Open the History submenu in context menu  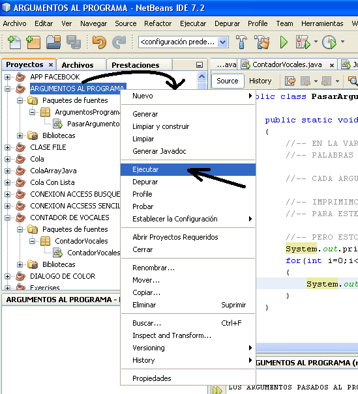tap(188, 360)
